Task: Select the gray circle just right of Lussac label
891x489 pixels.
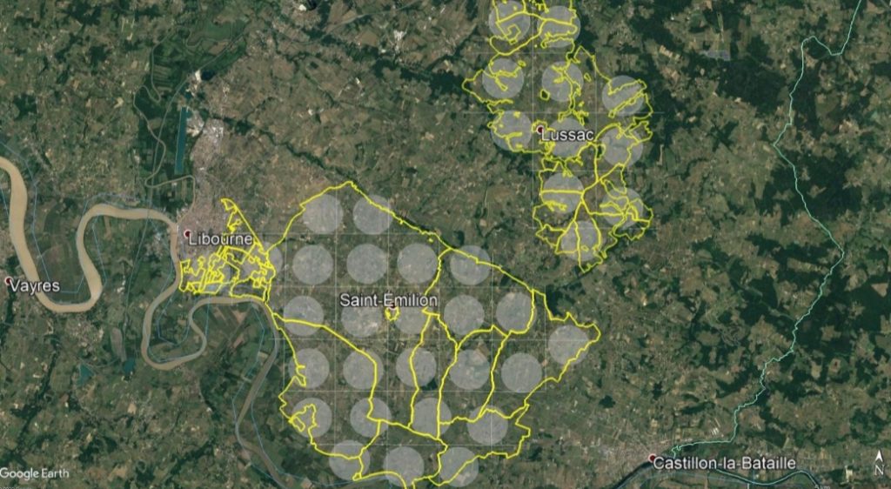Action: 621,147
